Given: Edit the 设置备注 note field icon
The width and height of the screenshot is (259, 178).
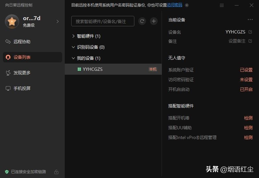Looking at the screenshot, I should [250, 41].
